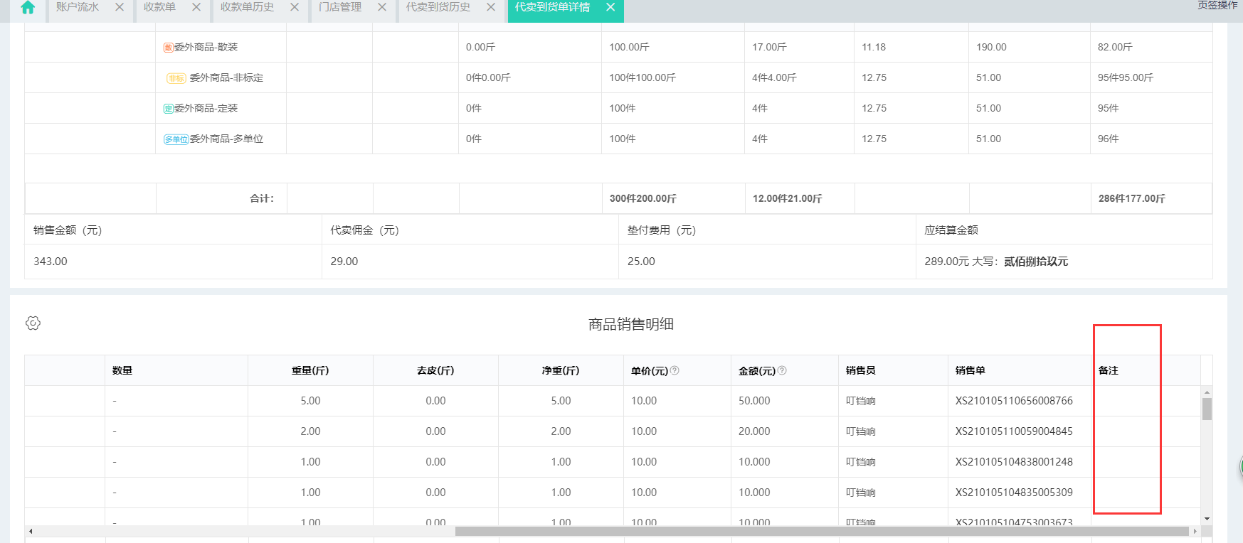Click the 散 badge of 委外商品-散装
Image resolution: width=1243 pixels, height=543 pixels.
[x=169, y=48]
